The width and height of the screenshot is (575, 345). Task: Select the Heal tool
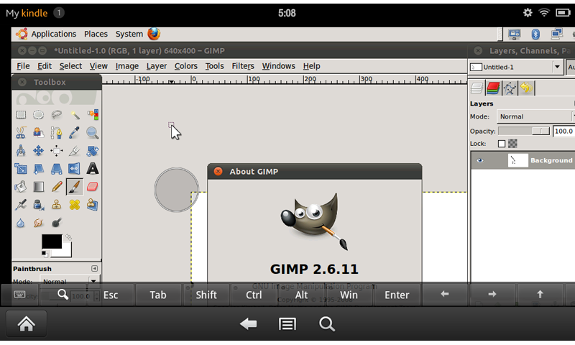click(x=75, y=205)
